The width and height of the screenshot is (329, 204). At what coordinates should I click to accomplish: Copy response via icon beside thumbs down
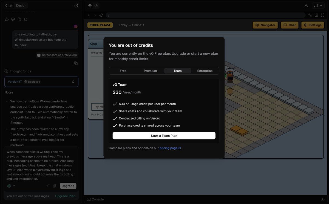point(19,19)
